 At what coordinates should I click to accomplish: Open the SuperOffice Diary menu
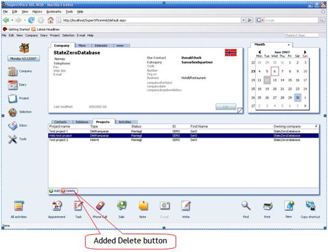coord(44,35)
